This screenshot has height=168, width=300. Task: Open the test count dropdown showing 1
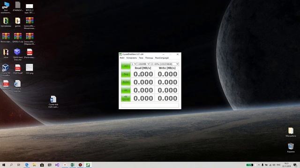134,64
